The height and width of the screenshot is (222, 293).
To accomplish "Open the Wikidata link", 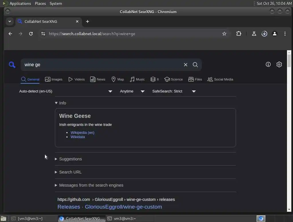I will 78,137.
